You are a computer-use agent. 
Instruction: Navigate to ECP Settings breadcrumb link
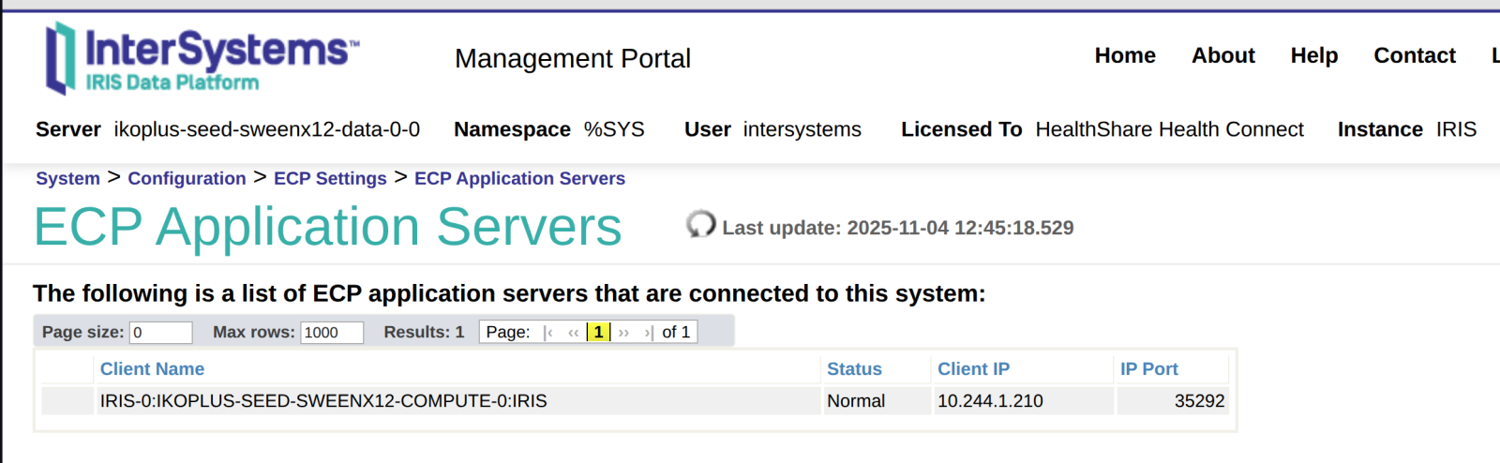[x=330, y=178]
